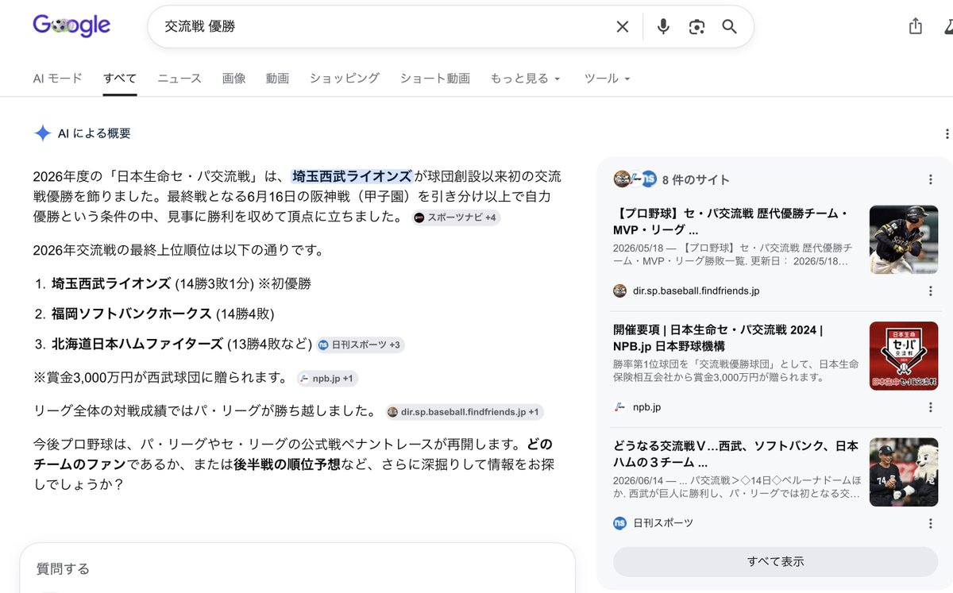
Task: Open options for dir.sp.baseball.findfriends.jp result
Action: pyautogui.click(x=931, y=291)
